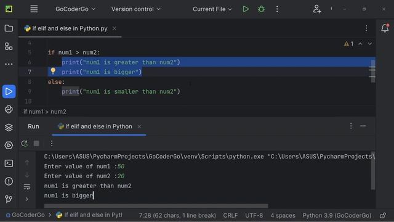Jump up the stack trace arrow
Image resolution: width=394 pixels, height=222 pixels.
click(27, 163)
